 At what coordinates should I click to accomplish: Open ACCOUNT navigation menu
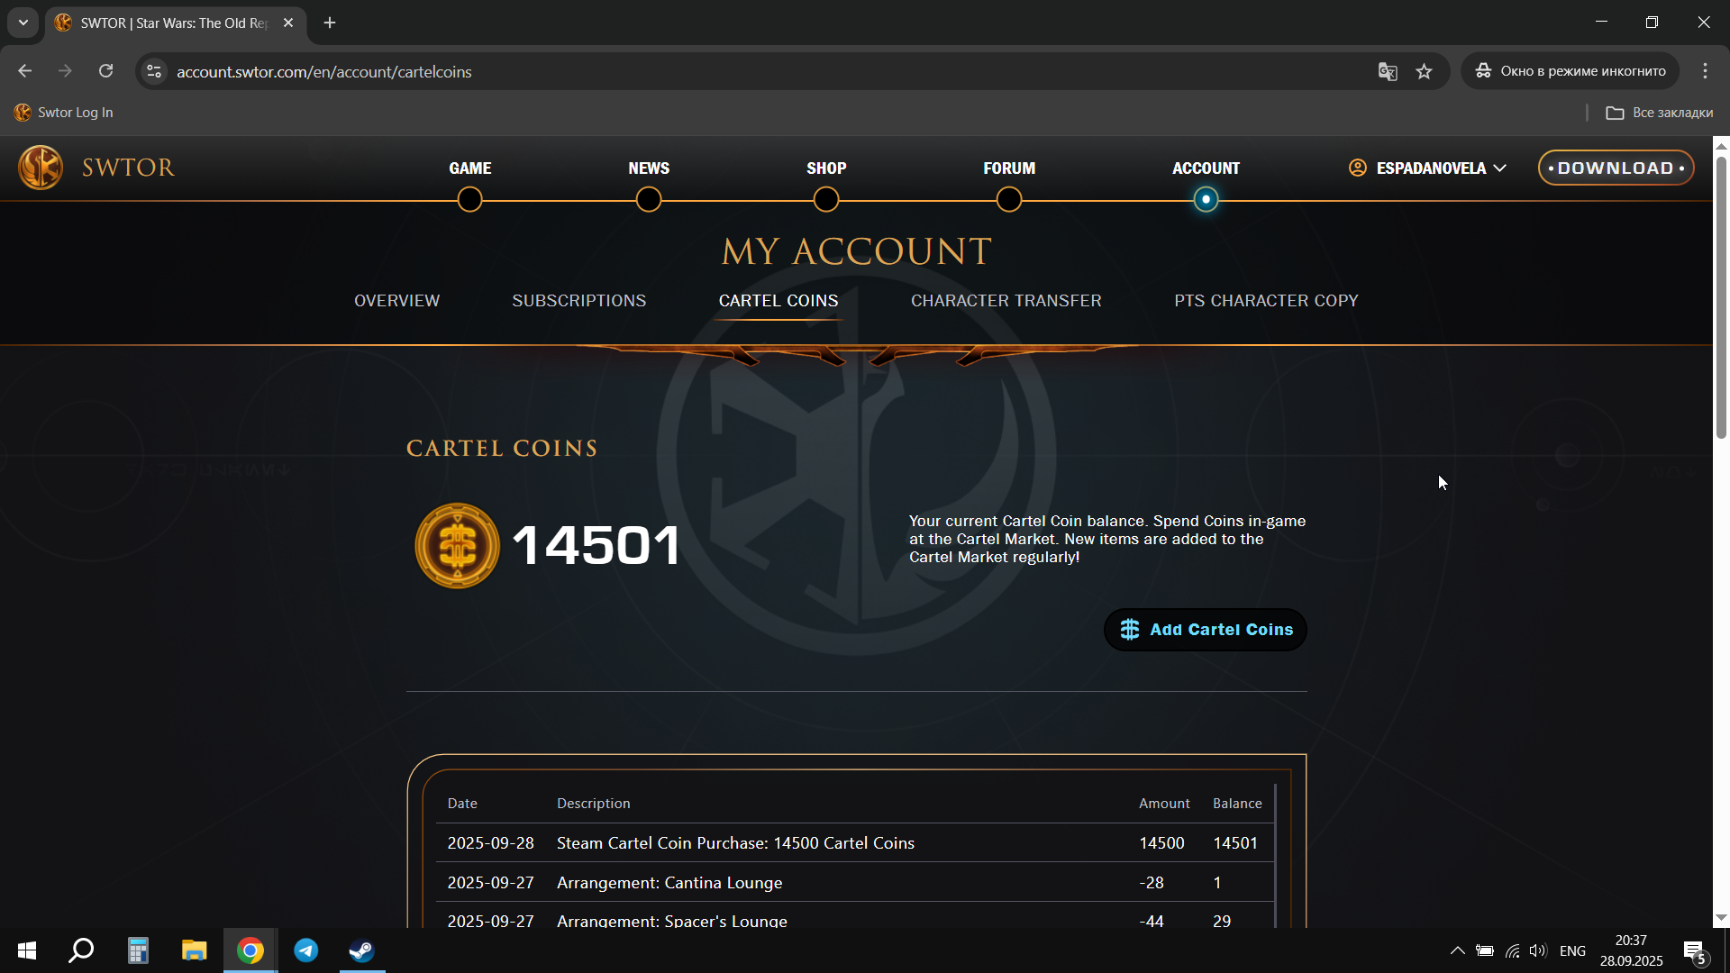(1206, 168)
